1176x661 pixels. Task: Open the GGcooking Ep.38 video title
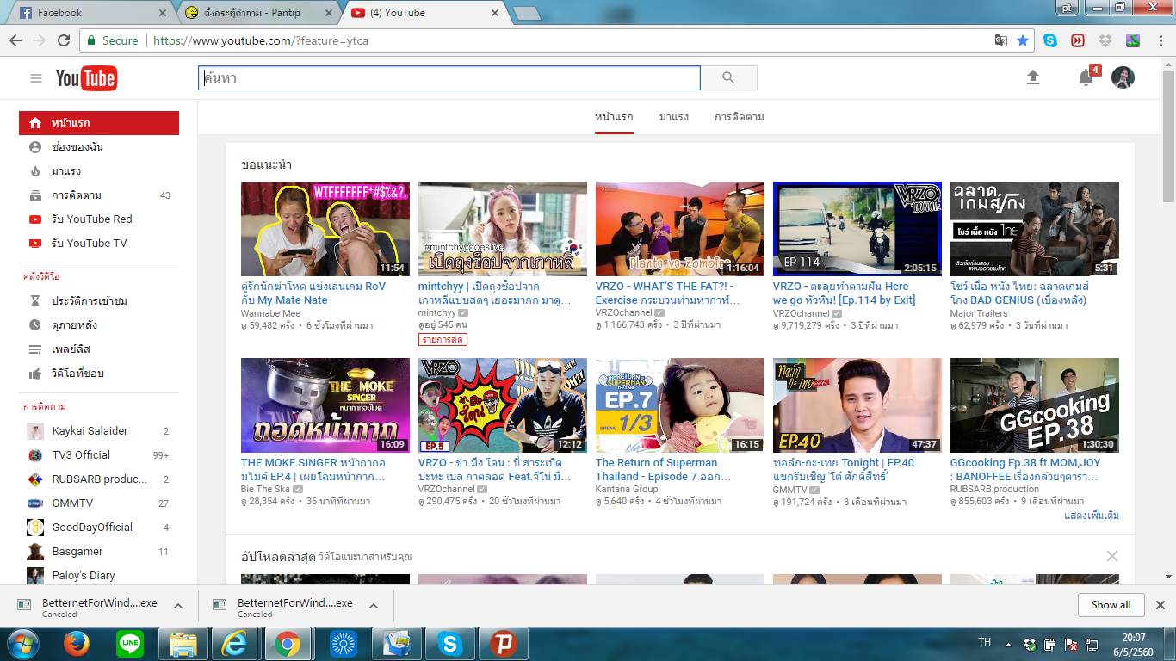point(1025,469)
